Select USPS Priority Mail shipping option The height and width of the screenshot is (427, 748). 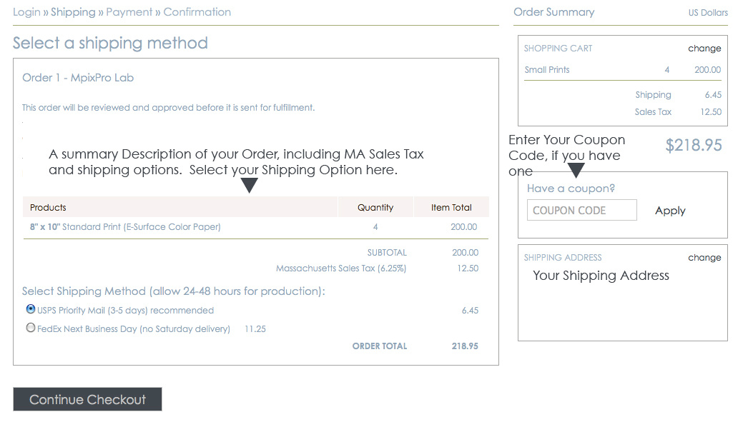(31, 309)
